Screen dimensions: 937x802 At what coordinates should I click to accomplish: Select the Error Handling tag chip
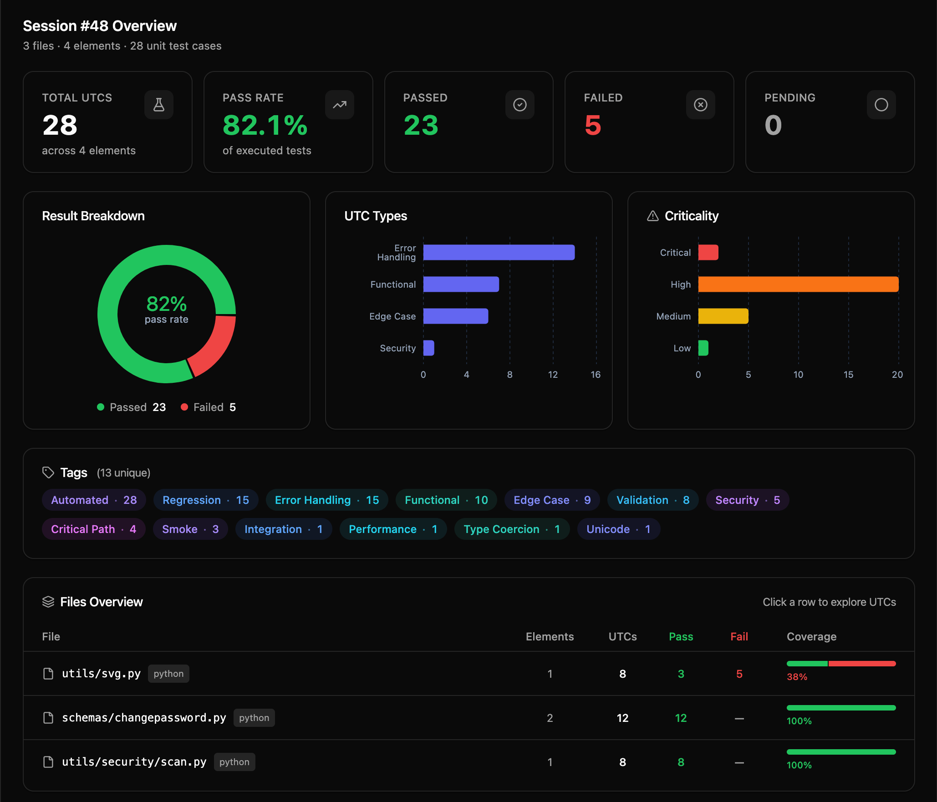point(327,500)
